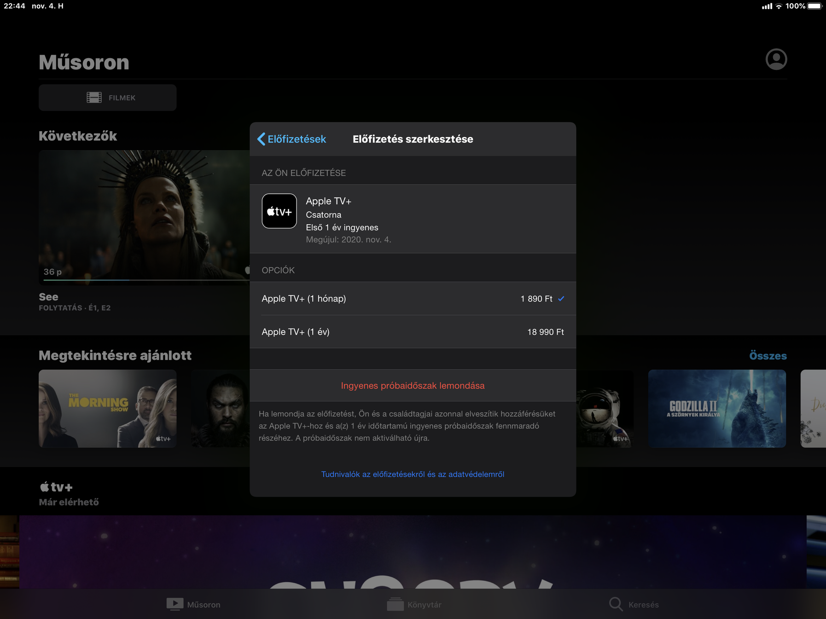Screen dimensions: 826x619
Task: Tap the Wi-Fi indicator in status bar
Action: (779, 6)
